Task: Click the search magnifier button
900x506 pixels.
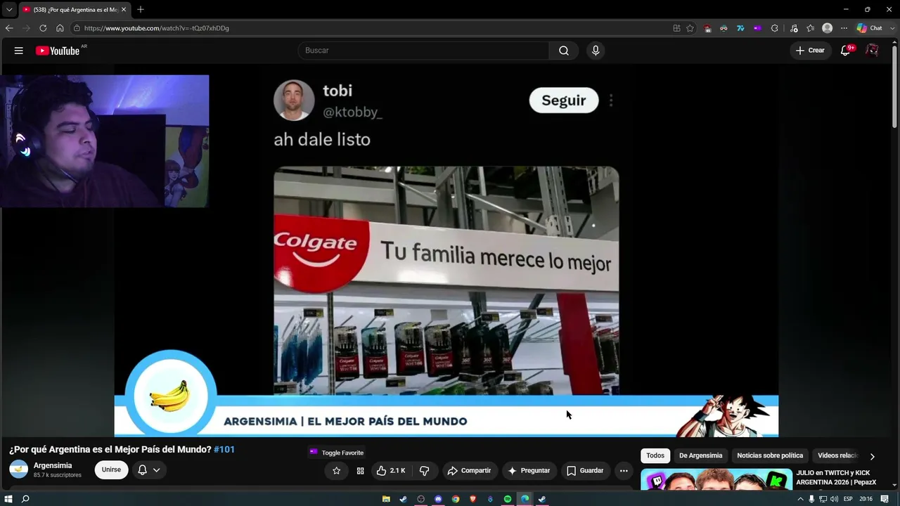Action: point(564,51)
